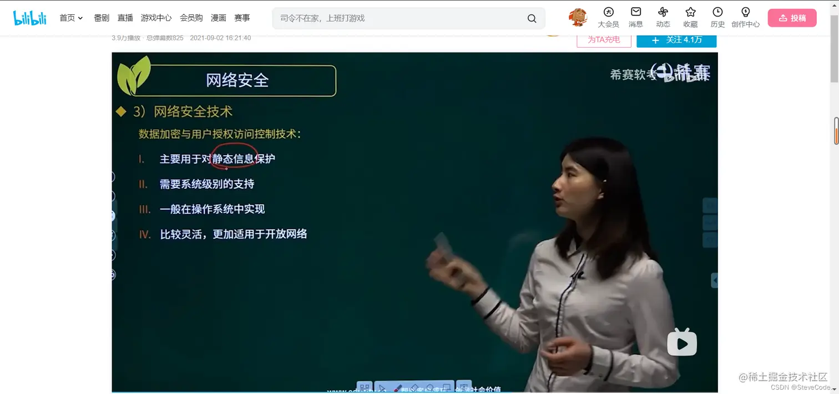Click the search magnifier icon

coord(531,18)
